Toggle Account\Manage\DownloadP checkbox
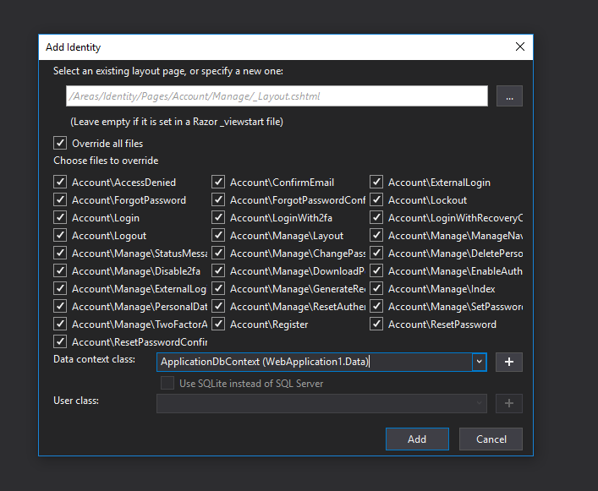The height and width of the screenshot is (491, 598). click(x=218, y=270)
